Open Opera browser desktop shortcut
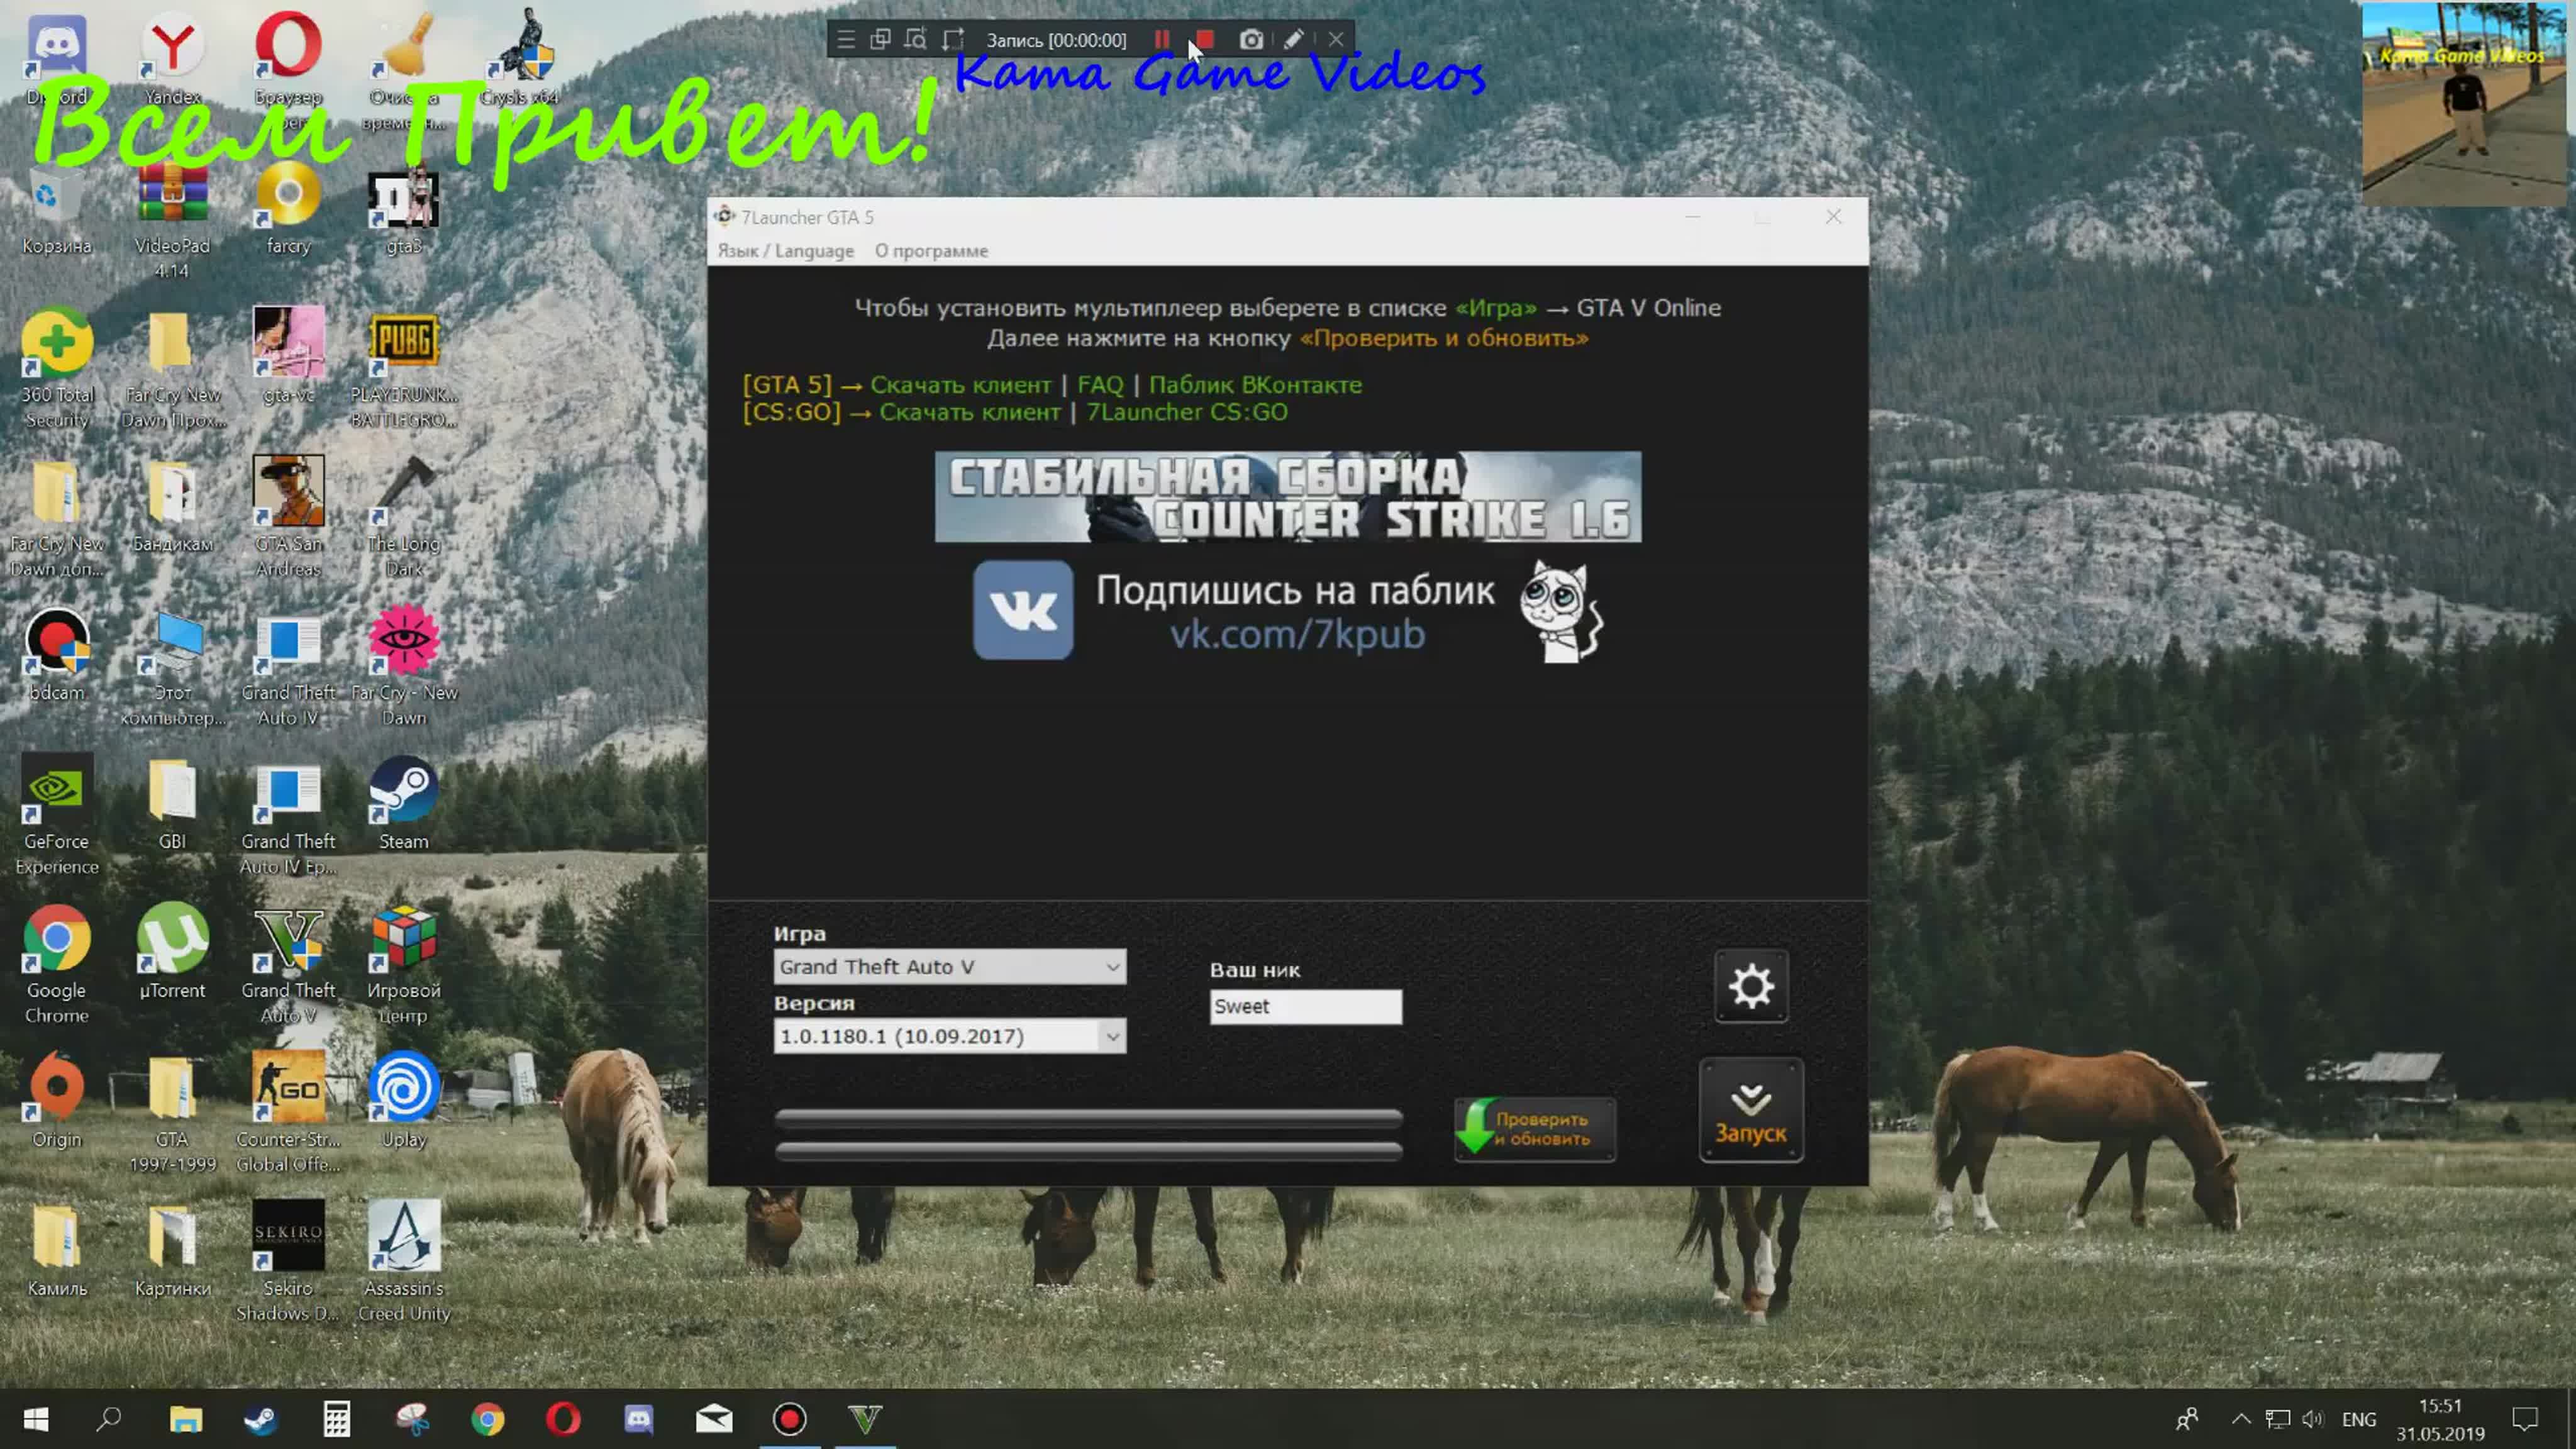2576x1449 pixels. (288, 70)
